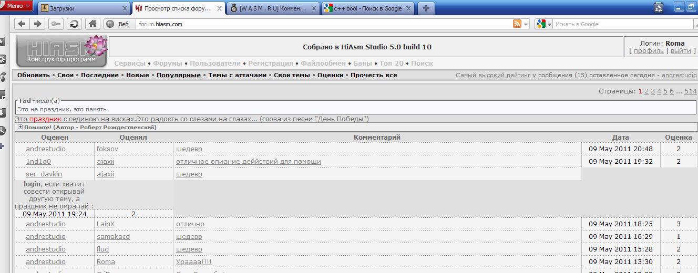Click the Forward arrow button
This screenshot has height=273, width=698.
click(37, 24)
